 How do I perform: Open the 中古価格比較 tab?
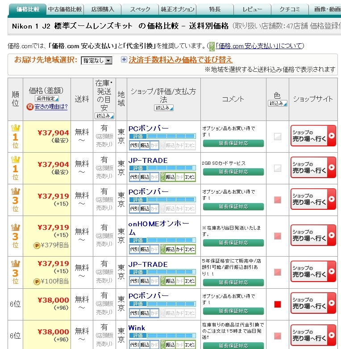click(65, 9)
